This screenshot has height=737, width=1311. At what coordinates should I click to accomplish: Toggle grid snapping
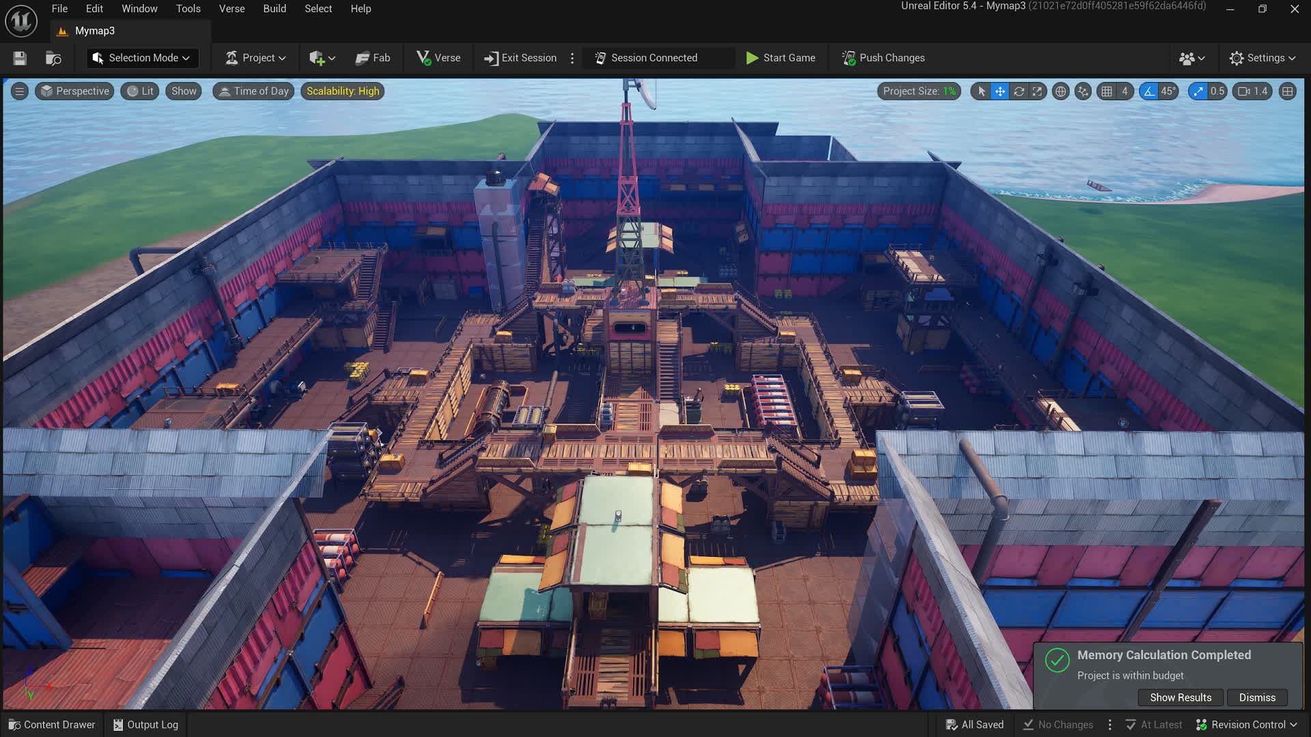tap(1107, 91)
